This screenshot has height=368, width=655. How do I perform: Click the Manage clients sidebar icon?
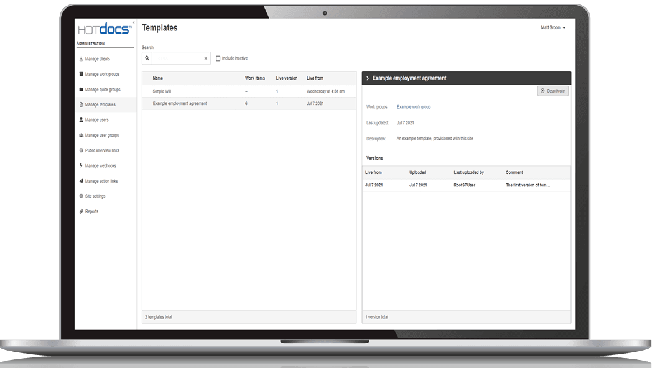click(x=81, y=59)
